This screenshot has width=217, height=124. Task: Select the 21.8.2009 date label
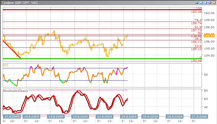(x=104, y=116)
